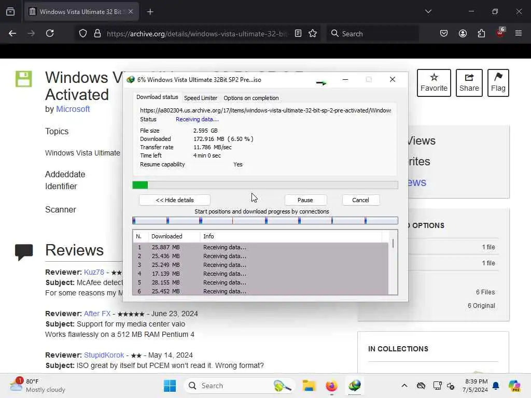Pause the download
Viewport: 531px width, 398px height.
click(305, 200)
